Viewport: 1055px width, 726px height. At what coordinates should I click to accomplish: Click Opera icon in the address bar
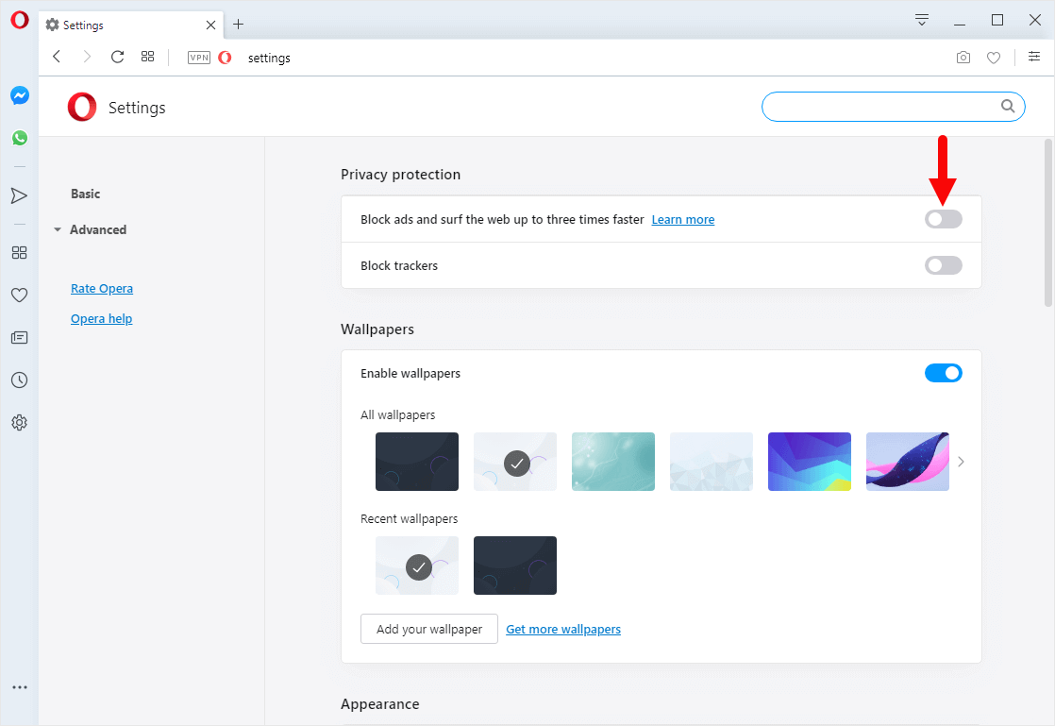click(225, 58)
